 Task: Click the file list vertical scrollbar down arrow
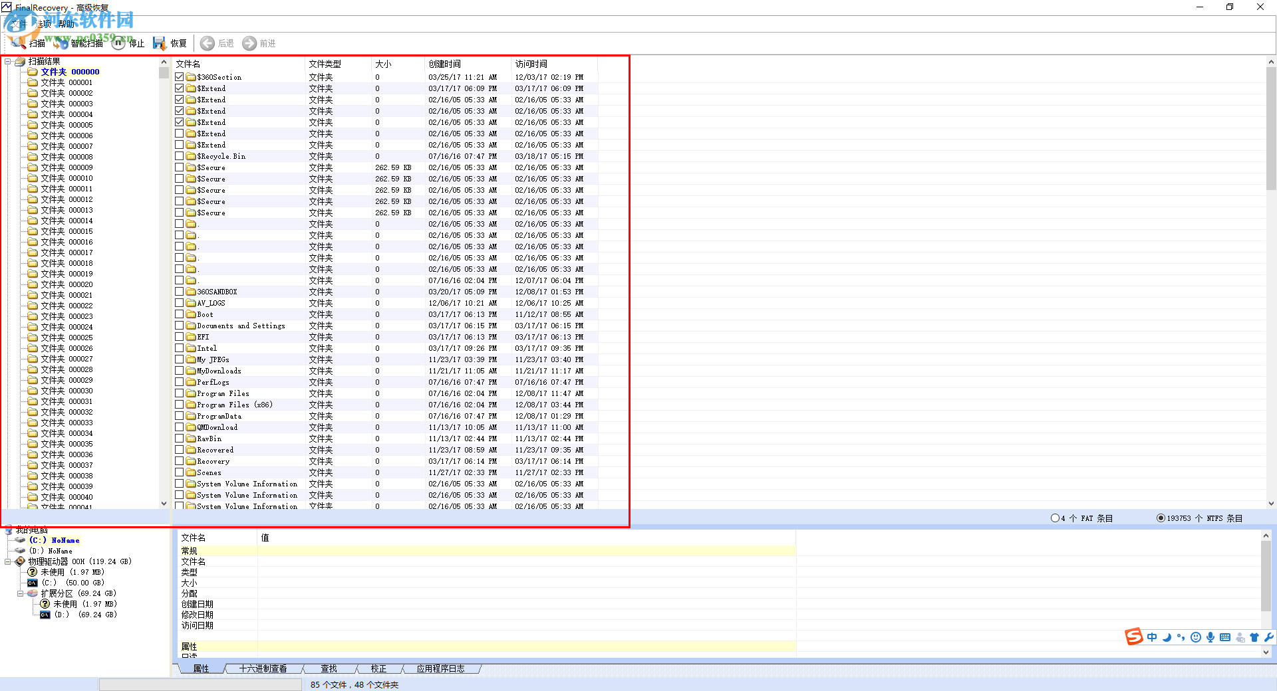1270,503
